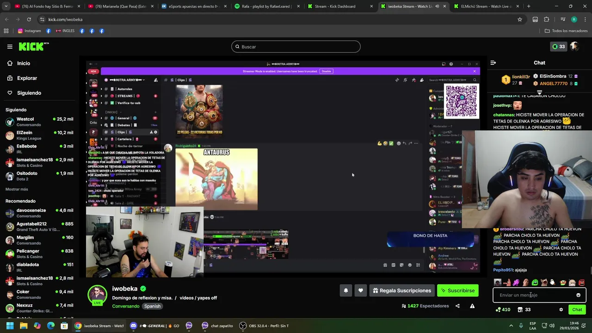
Task: Share the stream via the share icon
Action: (x=457, y=306)
